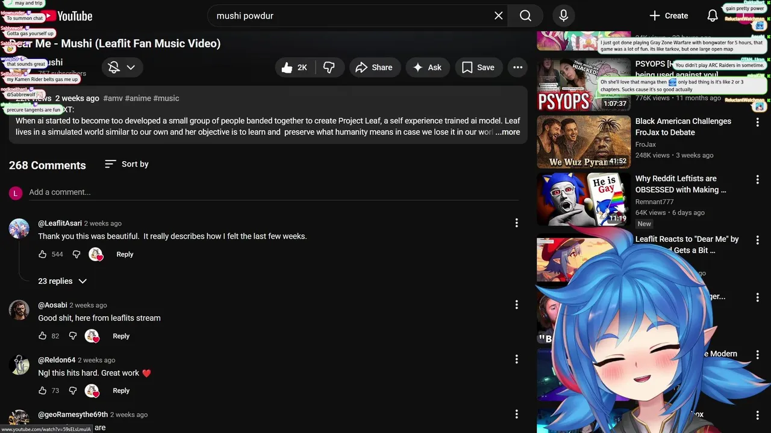The height and width of the screenshot is (433, 771).
Task: Reply to the @Reldon64 comment
Action: [x=121, y=391]
